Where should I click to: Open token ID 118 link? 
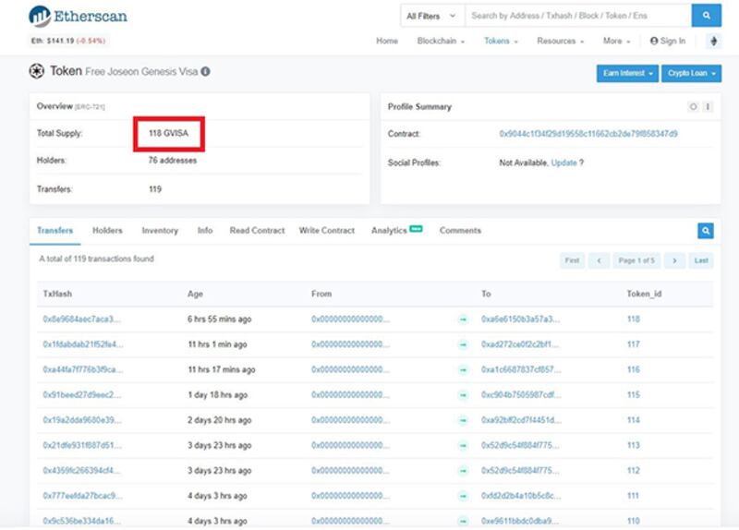point(634,319)
